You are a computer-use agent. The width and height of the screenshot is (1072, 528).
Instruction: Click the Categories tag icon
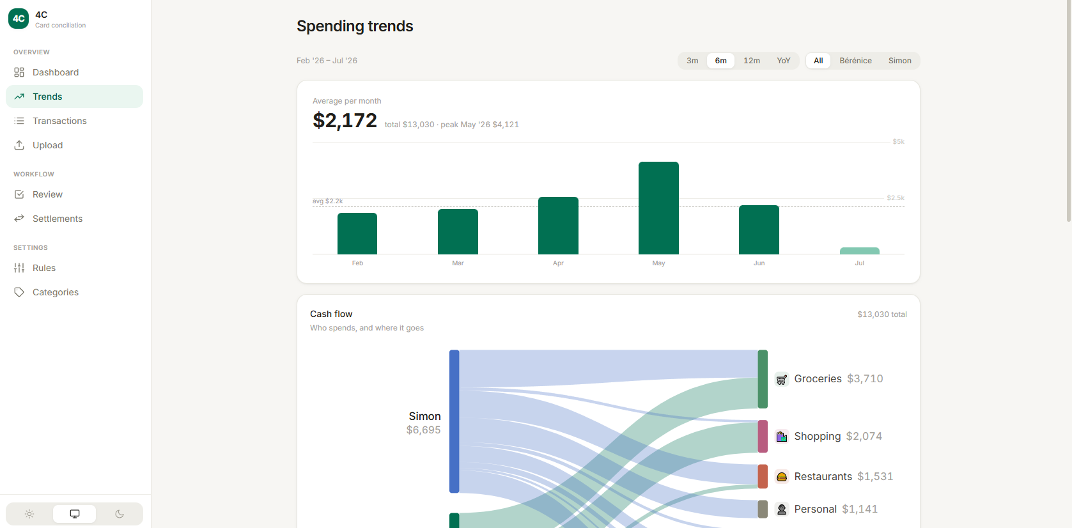(x=19, y=292)
